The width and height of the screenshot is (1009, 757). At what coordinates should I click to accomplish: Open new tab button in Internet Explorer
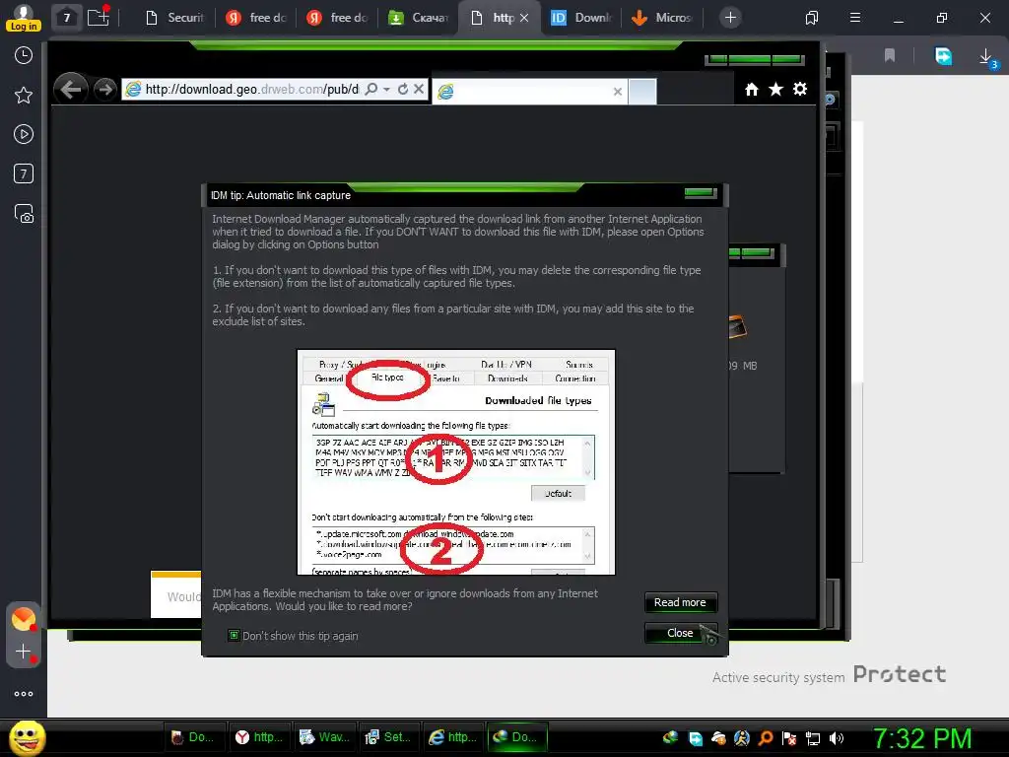(642, 92)
